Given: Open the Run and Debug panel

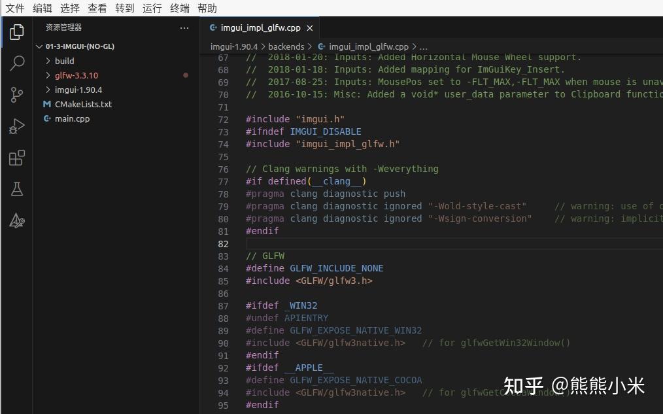Looking at the screenshot, I should tap(16, 126).
